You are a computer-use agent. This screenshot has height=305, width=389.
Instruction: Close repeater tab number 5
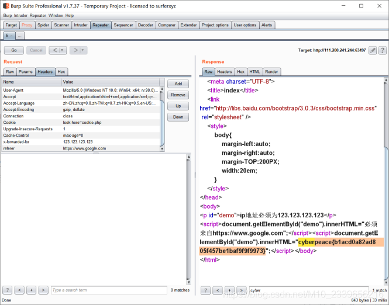click(12, 36)
